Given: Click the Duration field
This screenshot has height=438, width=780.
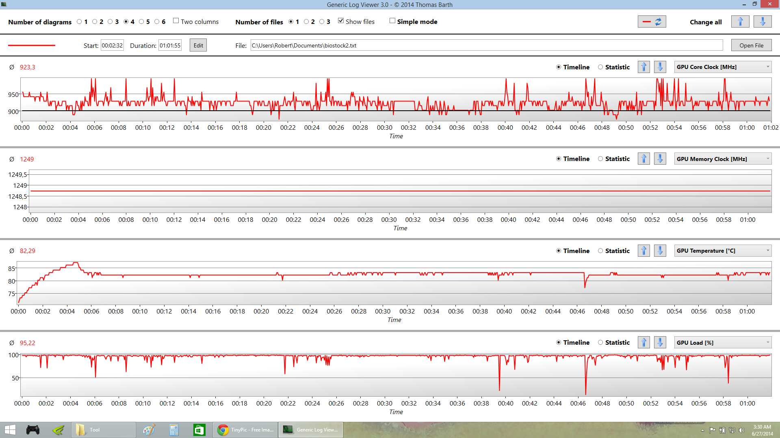Looking at the screenshot, I should (x=170, y=45).
